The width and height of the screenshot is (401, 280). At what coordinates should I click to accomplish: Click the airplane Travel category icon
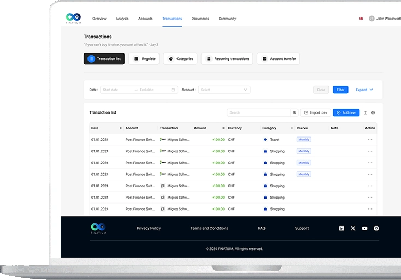pyautogui.click(x=265, y=140)
